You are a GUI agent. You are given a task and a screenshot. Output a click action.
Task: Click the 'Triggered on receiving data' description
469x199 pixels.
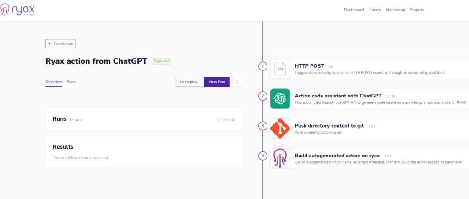click(370, 73)
